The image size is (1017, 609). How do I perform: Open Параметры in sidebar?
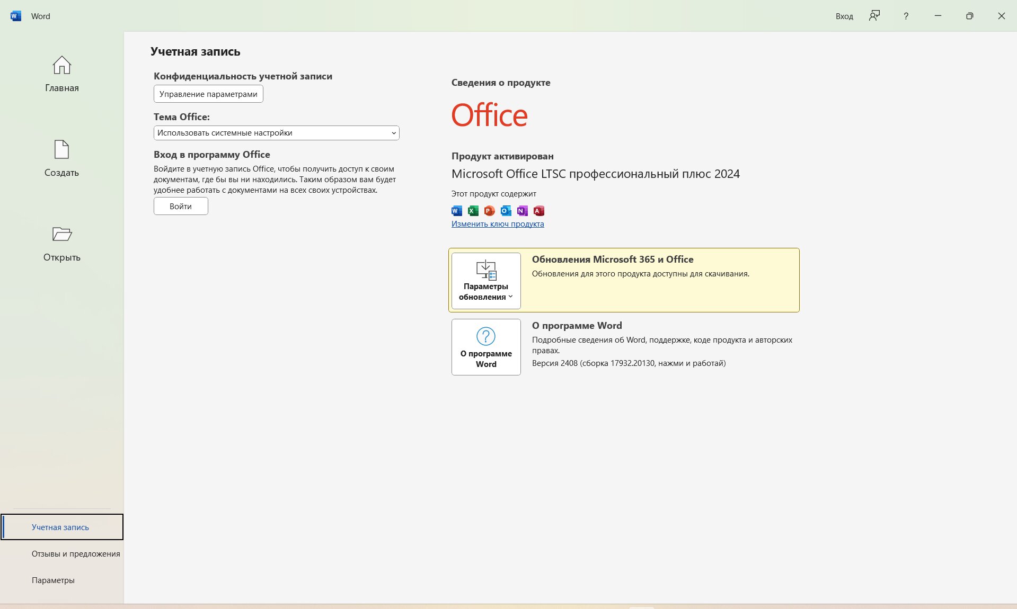tap(62, 580)
